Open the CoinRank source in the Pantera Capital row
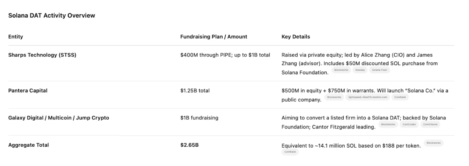 400,97
